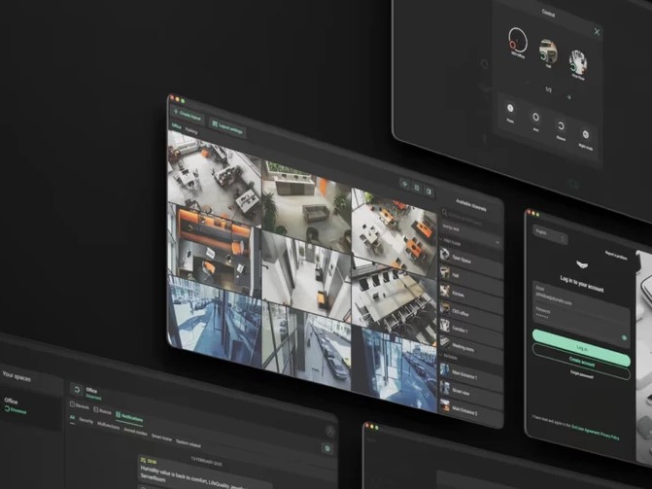Screen dimensions: 652x489
Task: Click the Report a problem link
Action: [x=616, y=254]
